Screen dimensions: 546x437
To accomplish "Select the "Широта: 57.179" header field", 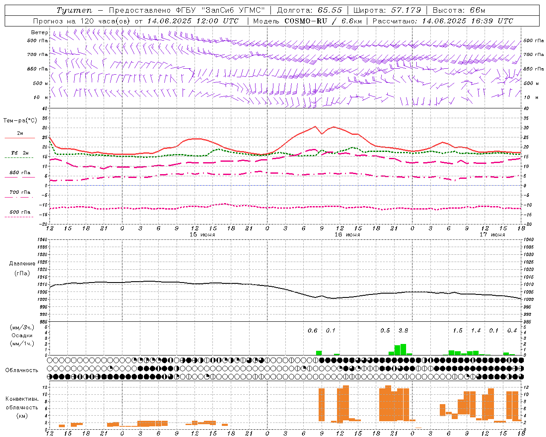I will pyautogui.click(x=387, y=10).
